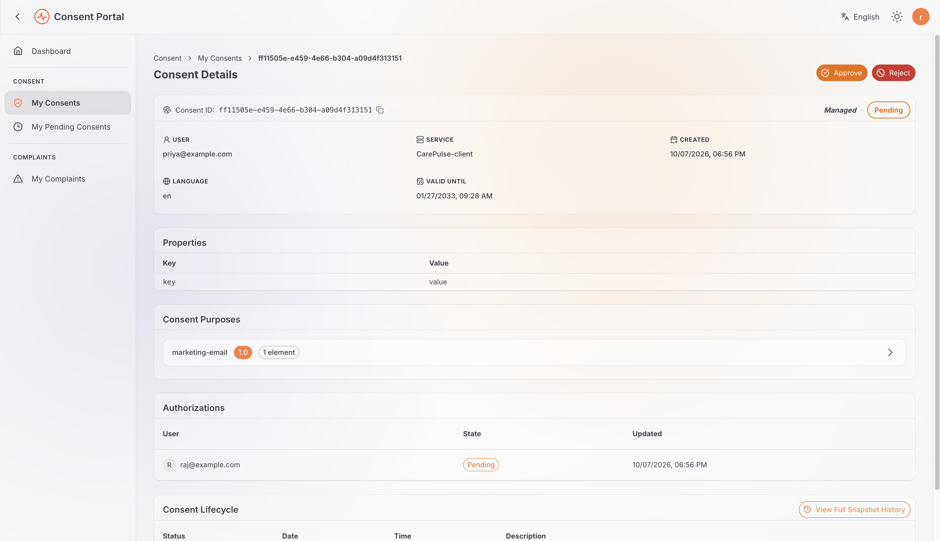Click the 'key' cell in Properties
Image resolution: width=940 pixels, height=541 pixels.
[x=169, y=282]
